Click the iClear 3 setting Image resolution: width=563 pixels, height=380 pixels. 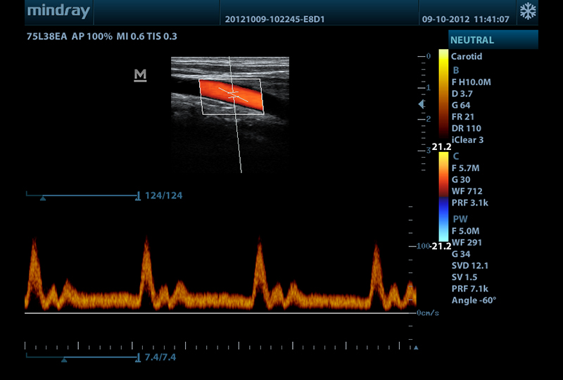[x=467, y=140]
